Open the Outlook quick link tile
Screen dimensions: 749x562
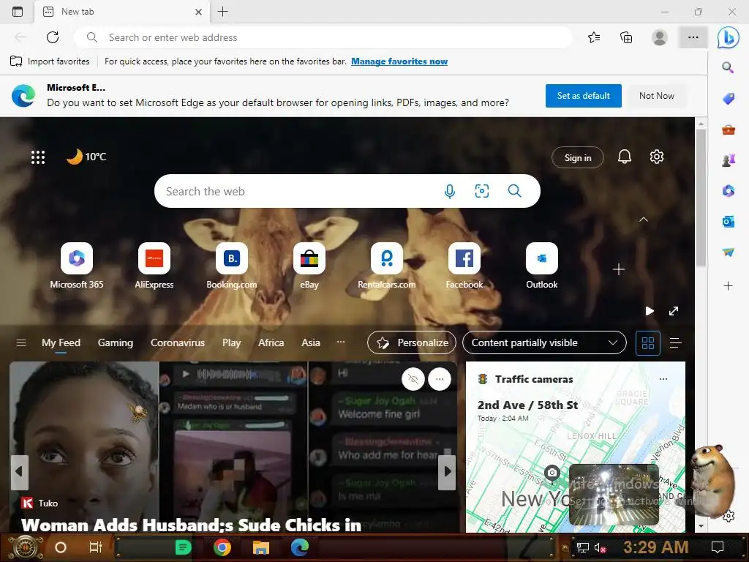[542, 266]
